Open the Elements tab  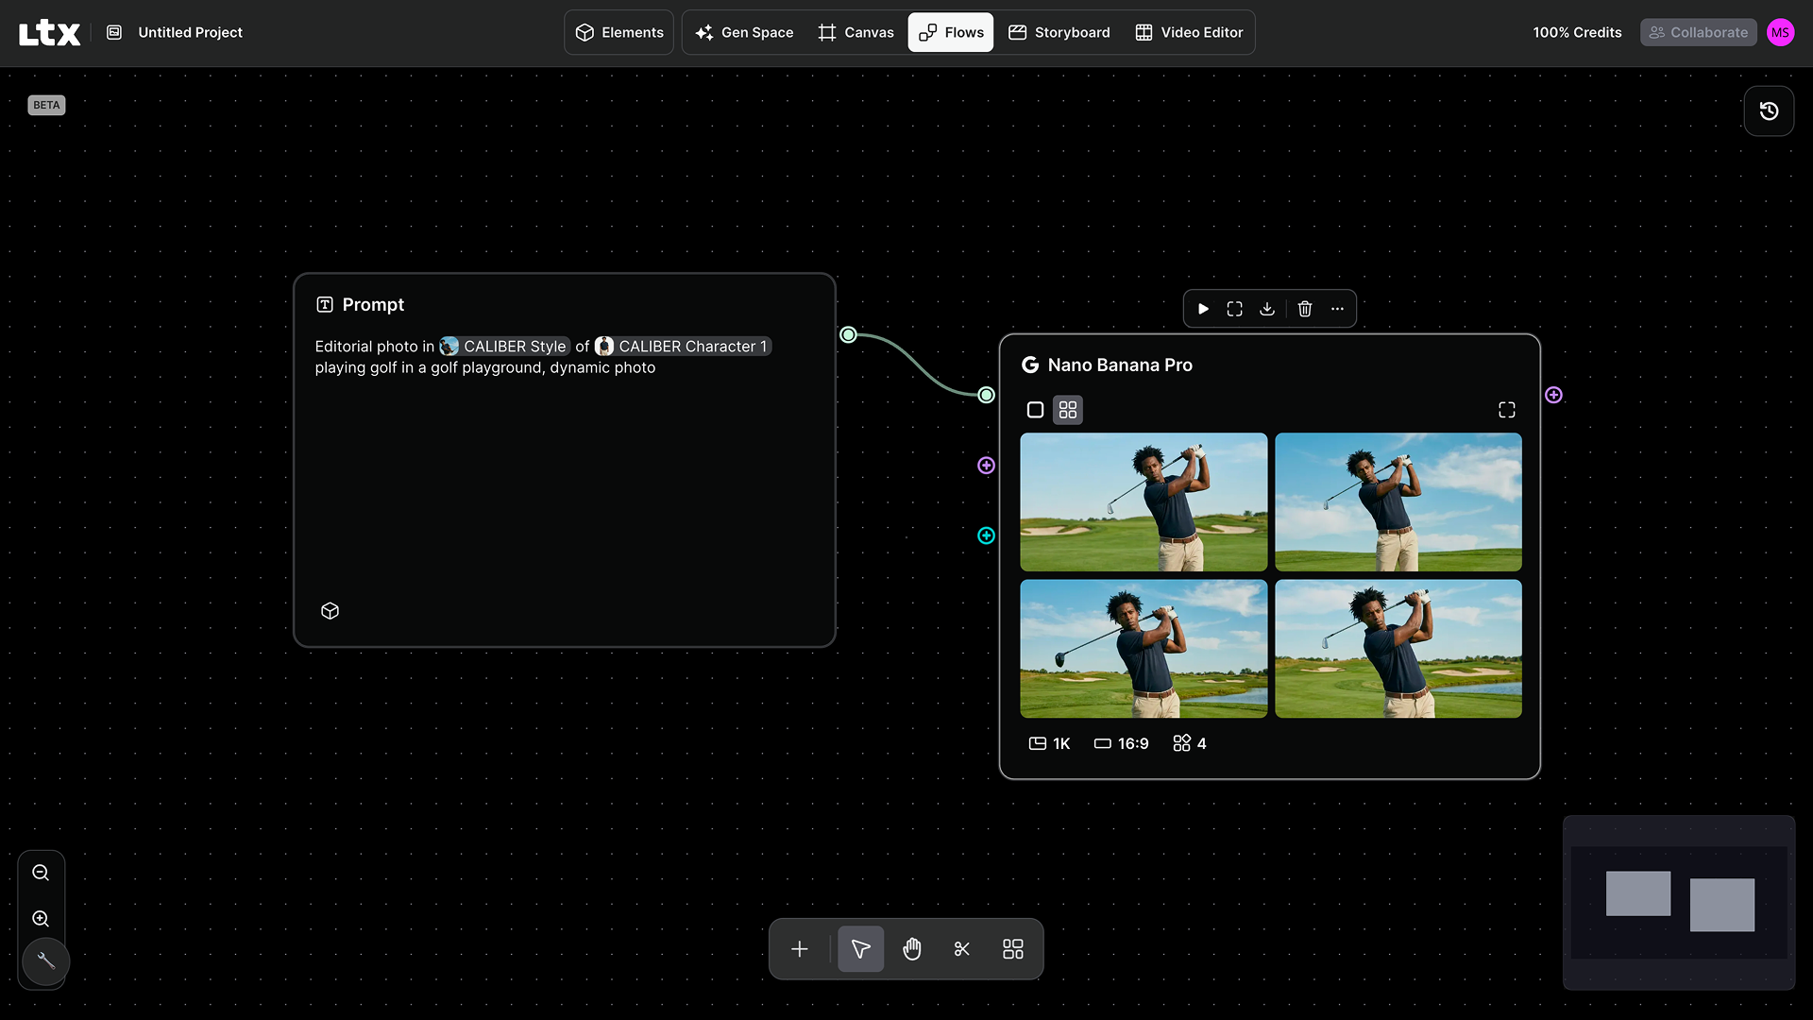pyautogui.click(x=619, y=32)
